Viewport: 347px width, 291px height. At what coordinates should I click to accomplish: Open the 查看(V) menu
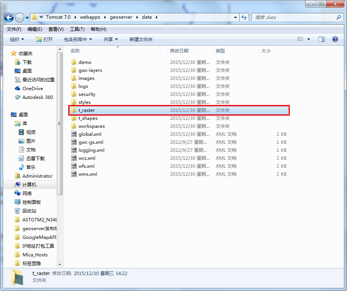pyautogui.click(x=56, y=29)
